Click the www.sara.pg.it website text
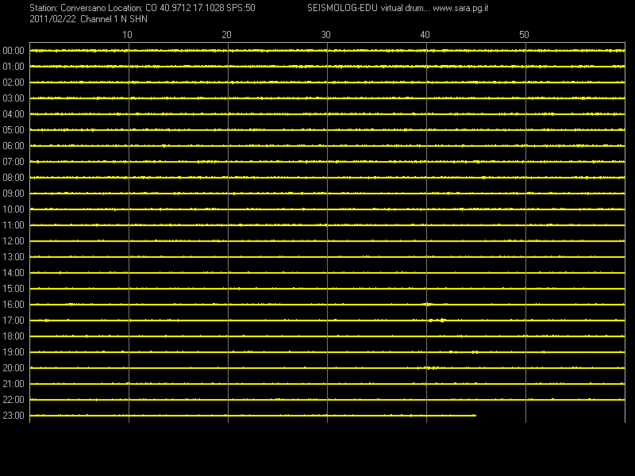 (x=460, y=8)
